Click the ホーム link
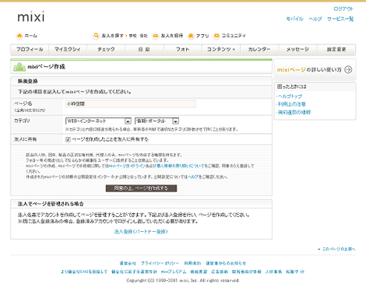 [31, 36]
